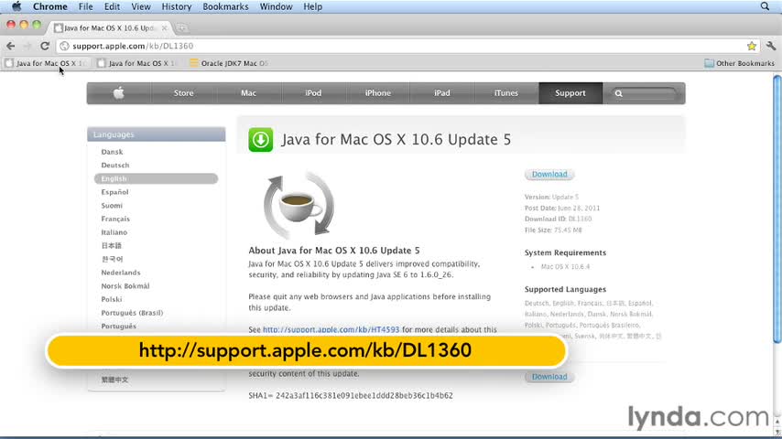Viewport: 782px width, 439px height.
Task: Click the top Download button
Action: point(549,175)
